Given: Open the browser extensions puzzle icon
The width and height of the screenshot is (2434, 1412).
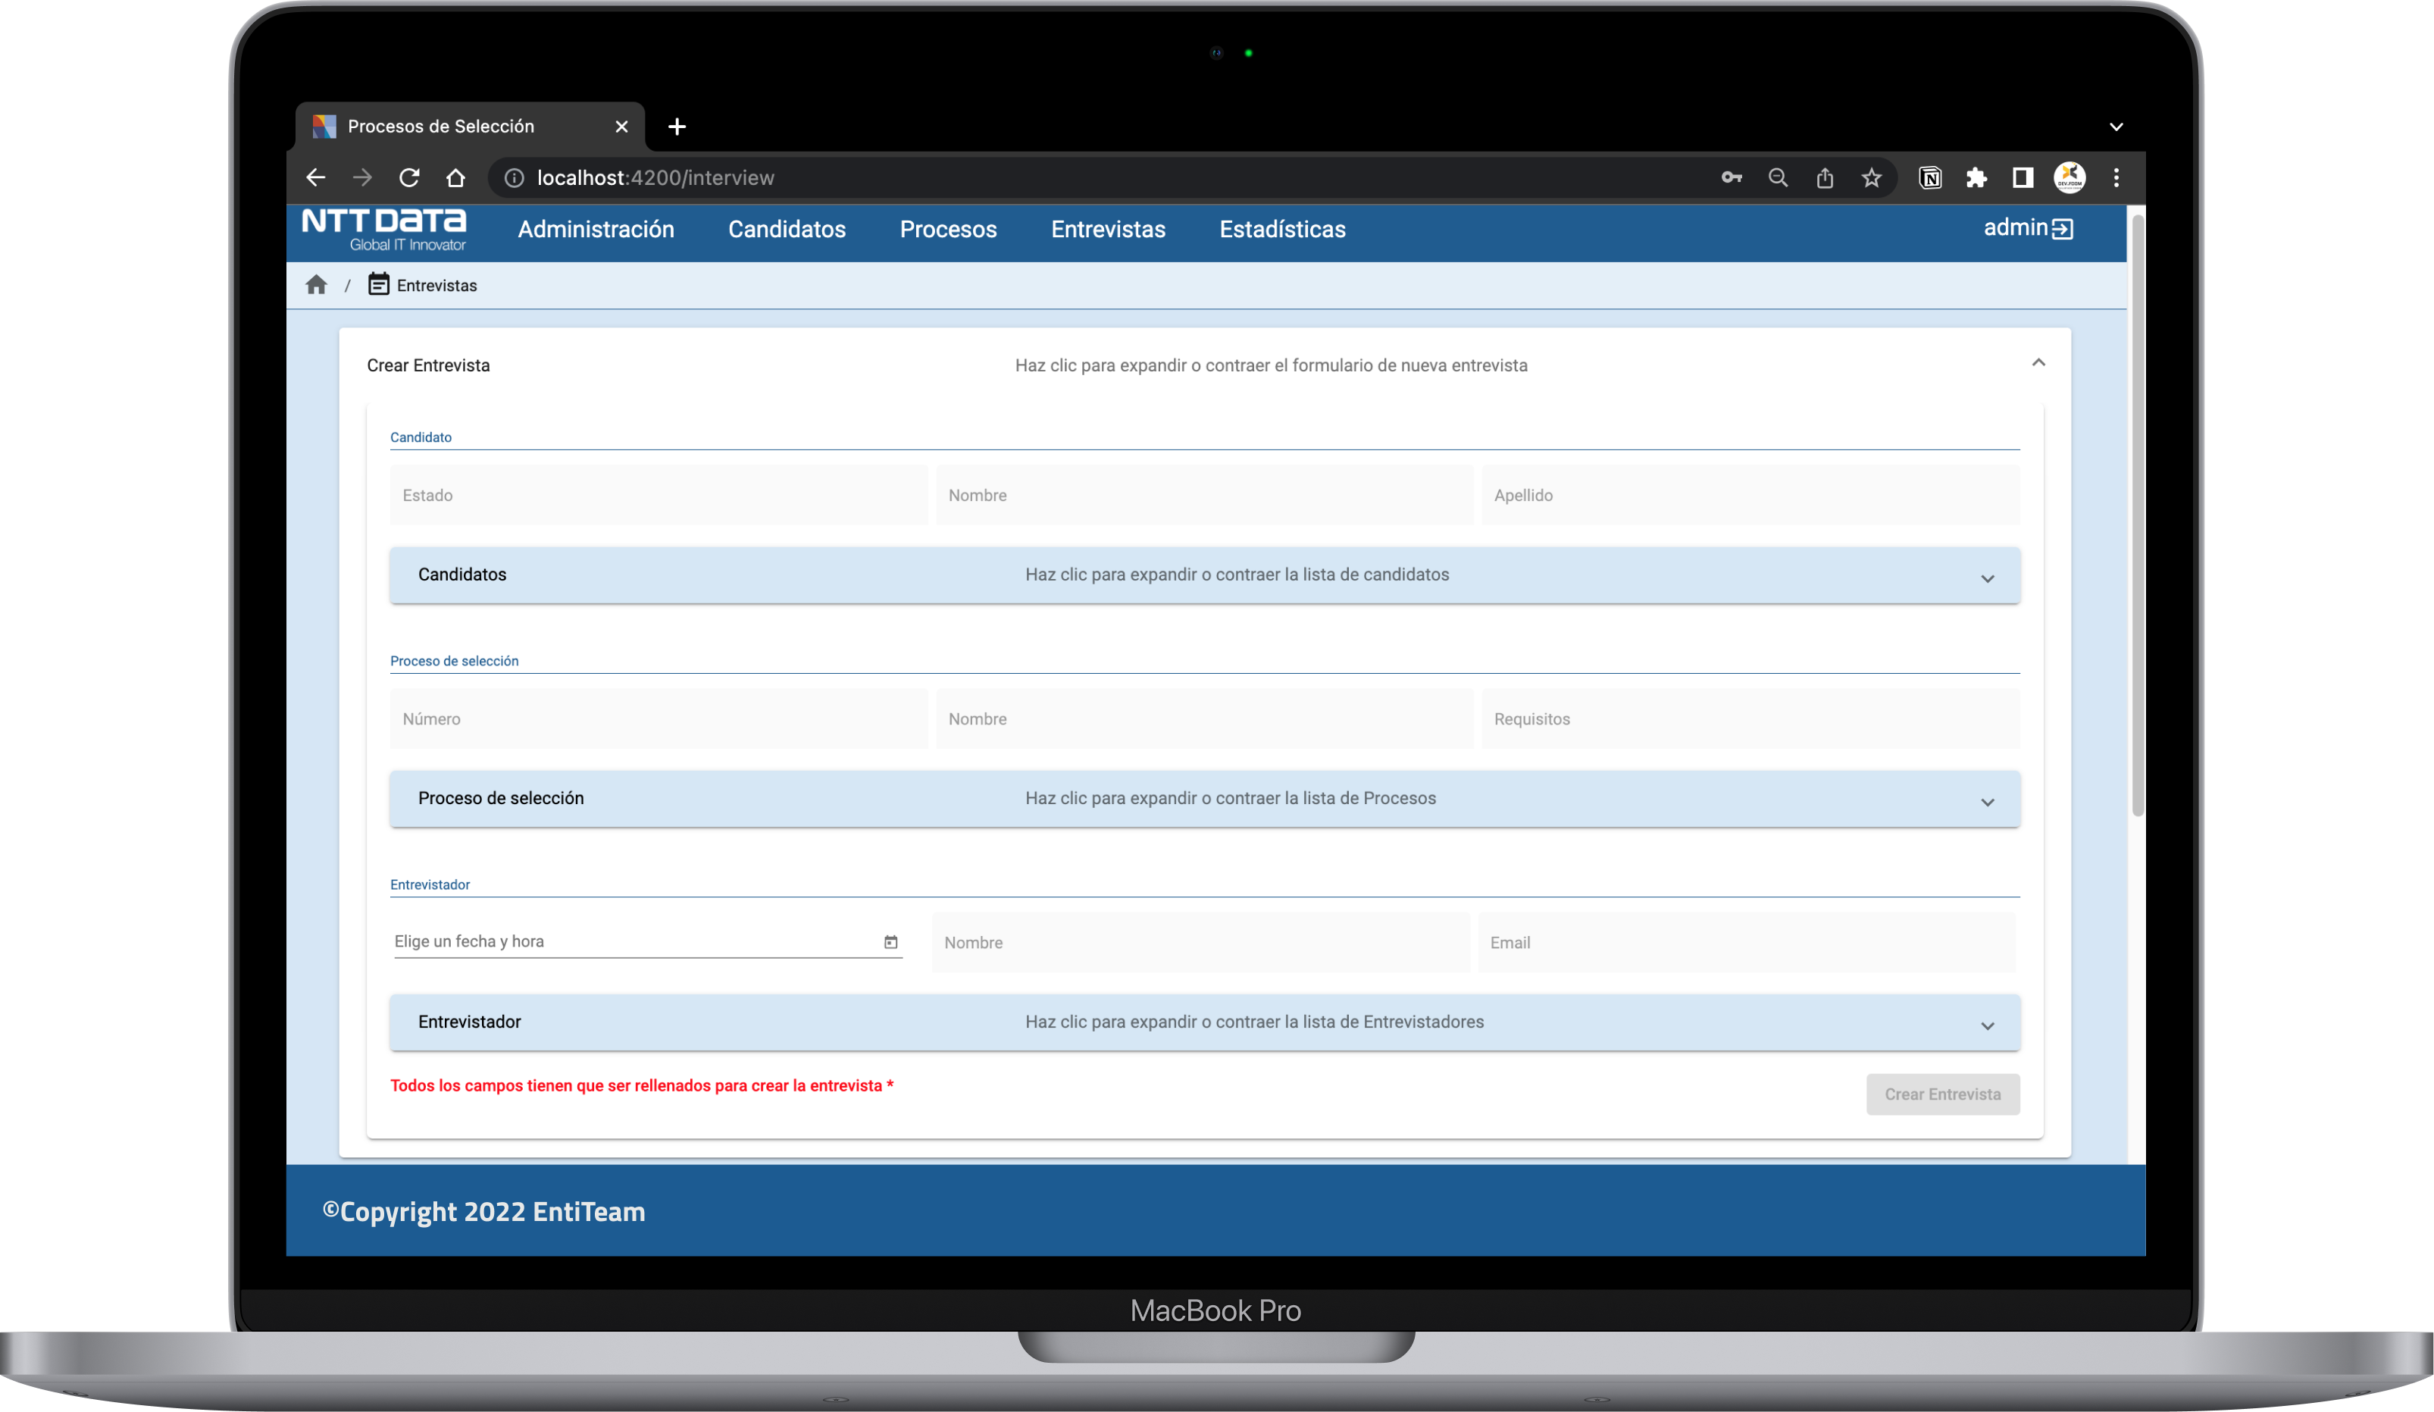Looking at the screenshot, I should pyautogui.click(x=1976, y=177).
